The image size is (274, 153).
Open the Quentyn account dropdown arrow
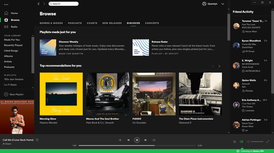(223, 4)
